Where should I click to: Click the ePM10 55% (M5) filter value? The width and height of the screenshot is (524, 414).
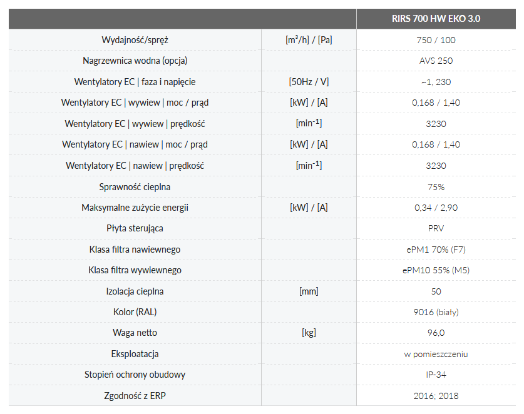tap(436, 270)
